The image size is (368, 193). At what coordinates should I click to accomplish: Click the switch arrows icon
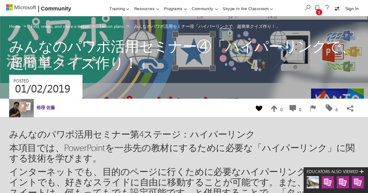pyautogui.click(x=337, y=9)
